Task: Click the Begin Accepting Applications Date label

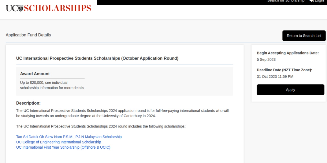Action: click(288, 53)
